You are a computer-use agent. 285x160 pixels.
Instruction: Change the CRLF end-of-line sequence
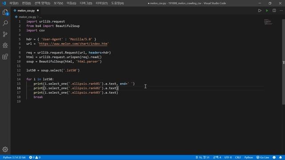pyautogui.click(x=238, y=157)
